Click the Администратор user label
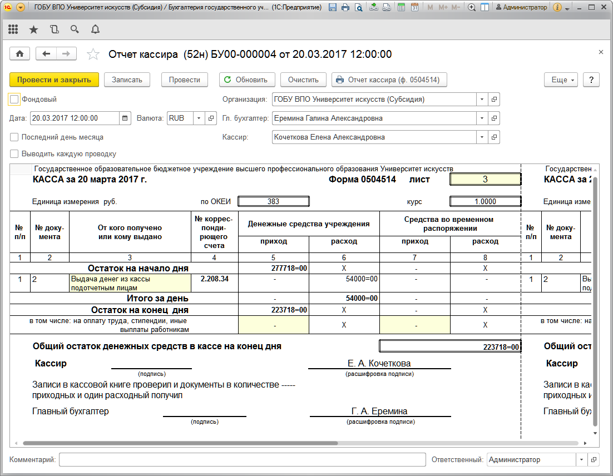 (x=522, y=7)
